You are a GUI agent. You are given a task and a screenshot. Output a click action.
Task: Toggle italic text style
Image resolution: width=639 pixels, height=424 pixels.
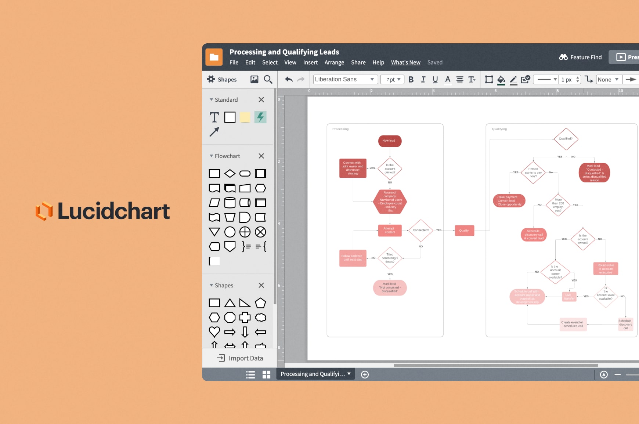click(423, 80)
